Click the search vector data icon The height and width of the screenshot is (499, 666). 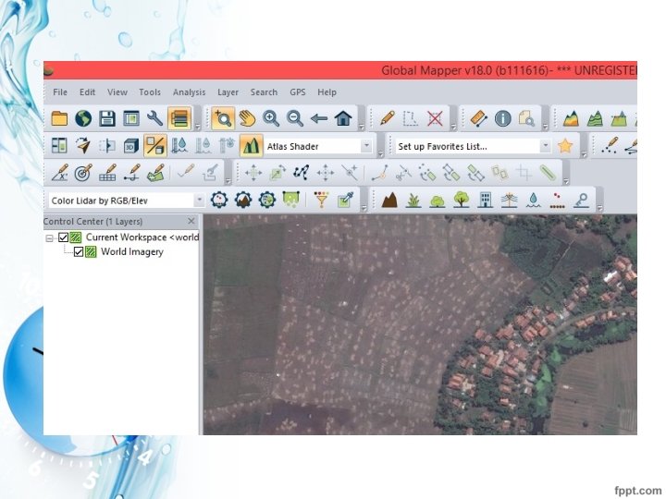coord(526,118)
